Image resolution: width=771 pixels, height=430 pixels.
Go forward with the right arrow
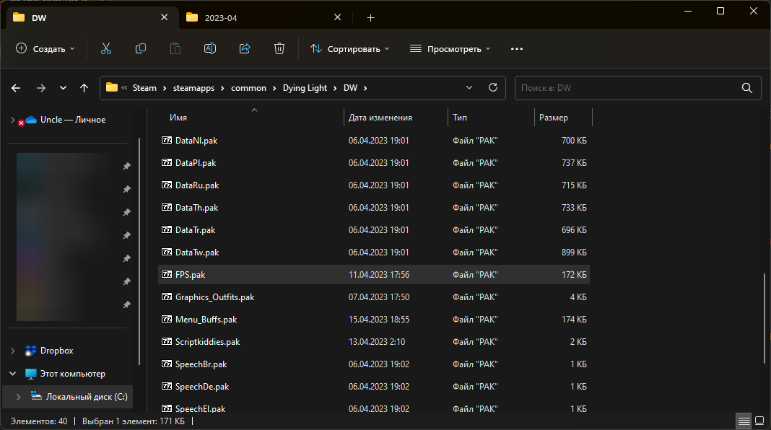[41, 88]
